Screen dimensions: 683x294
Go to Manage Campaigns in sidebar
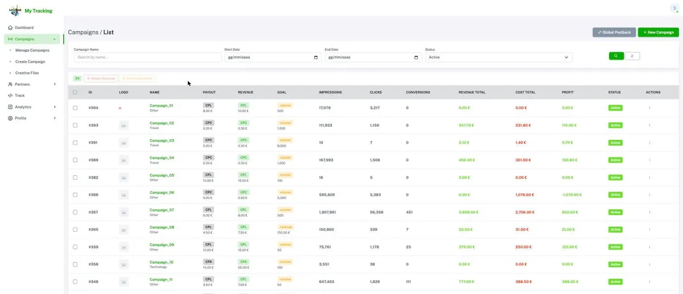pos(32,50)
